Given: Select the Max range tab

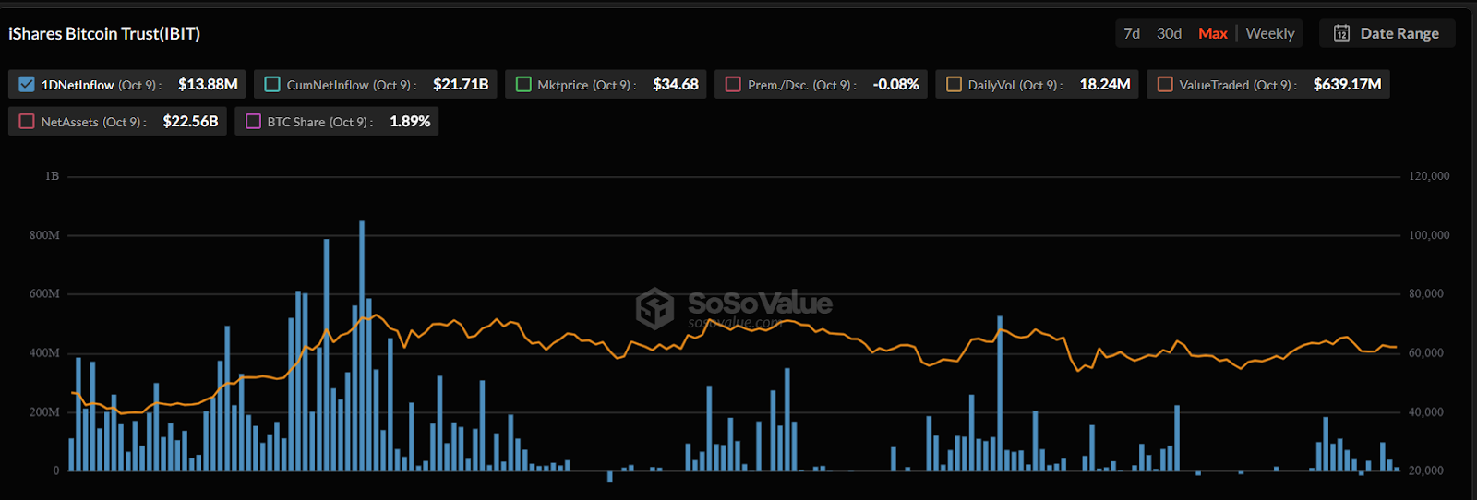Looking at the screenshot, I should click(1213, 33).
